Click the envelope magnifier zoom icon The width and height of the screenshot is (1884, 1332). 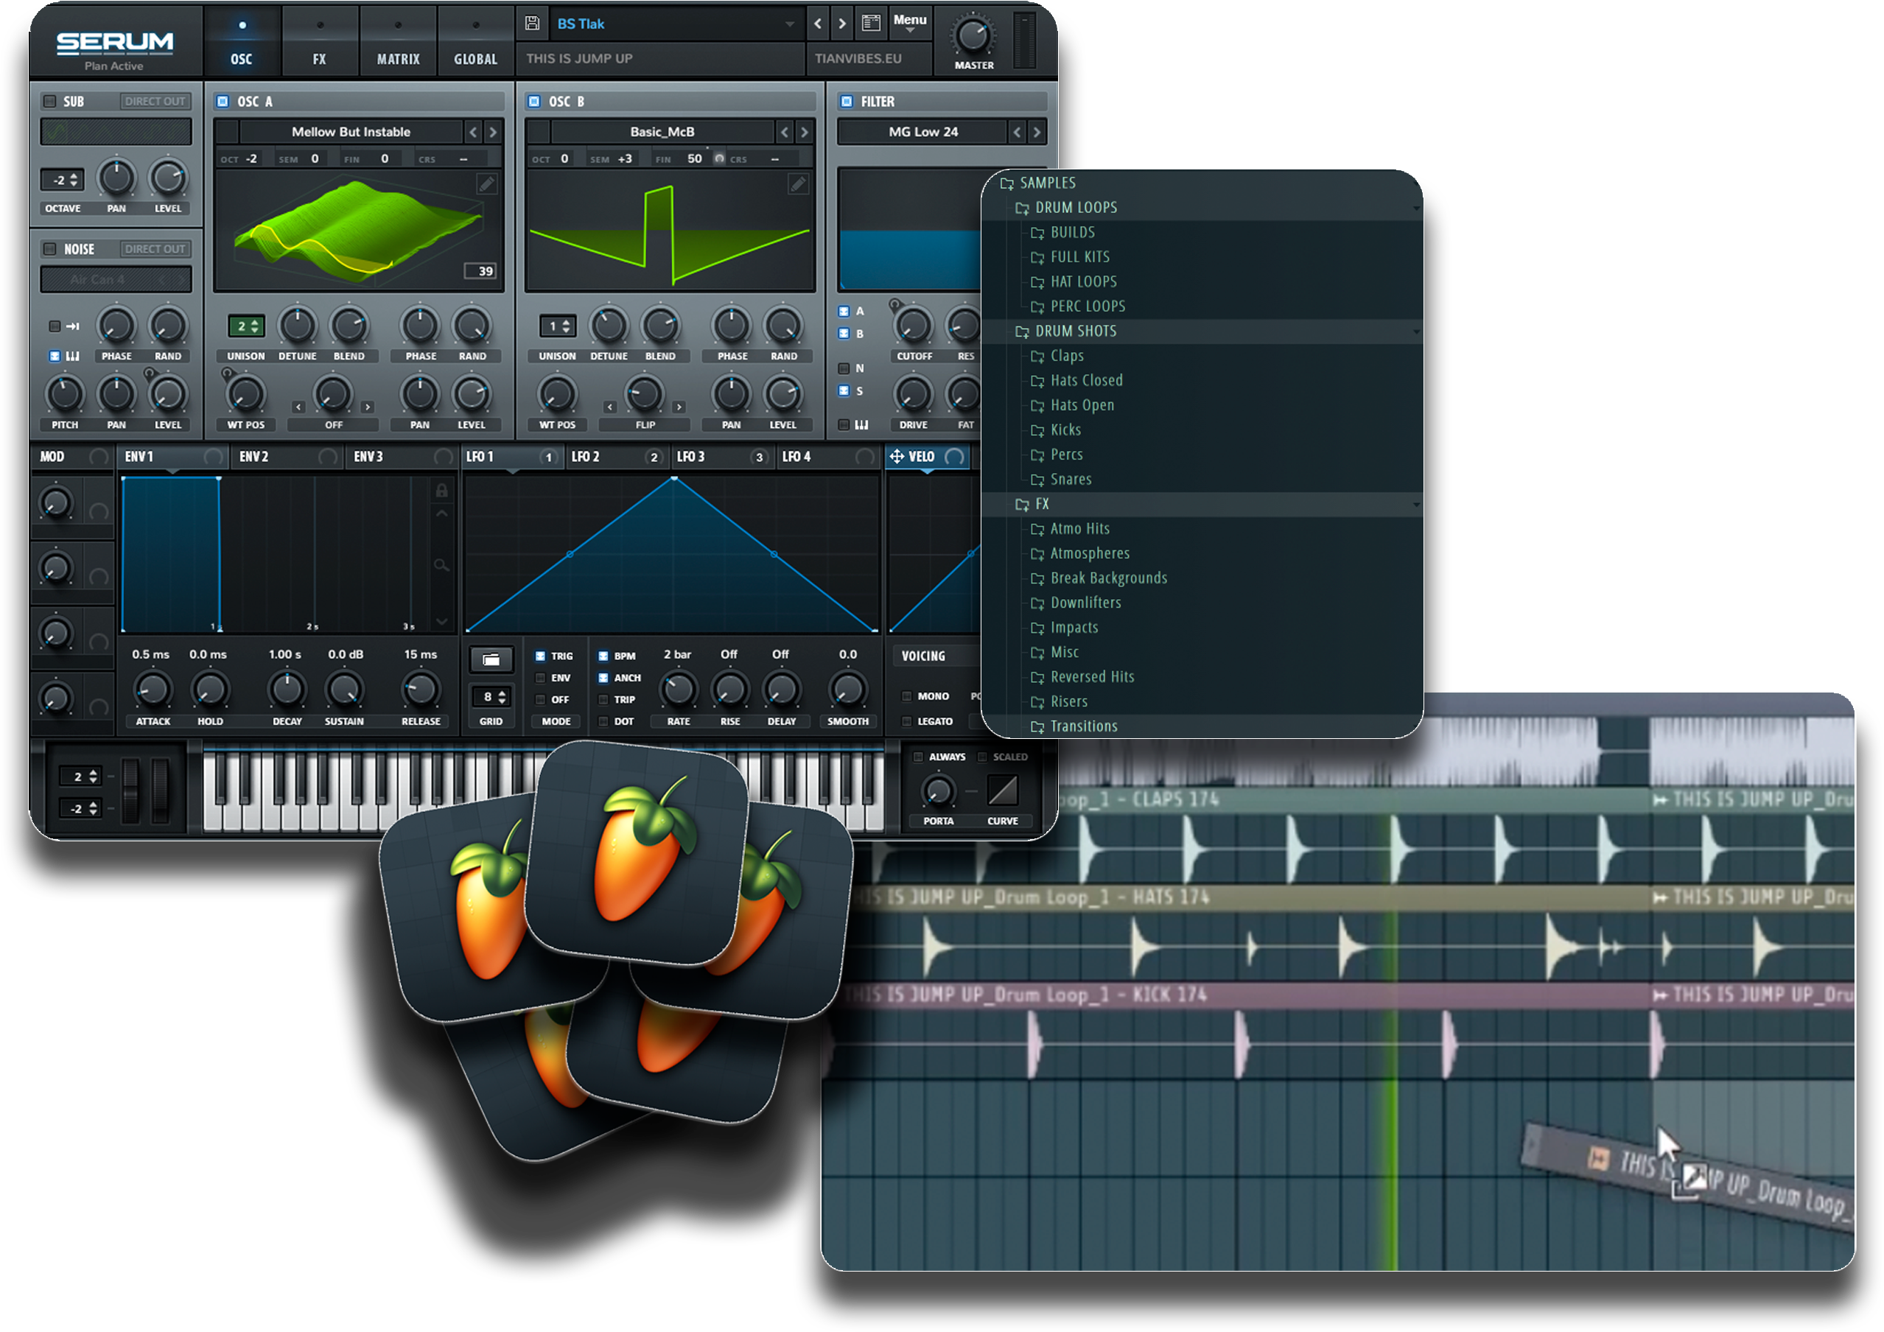pyautogui.click(x=441, y=564)
